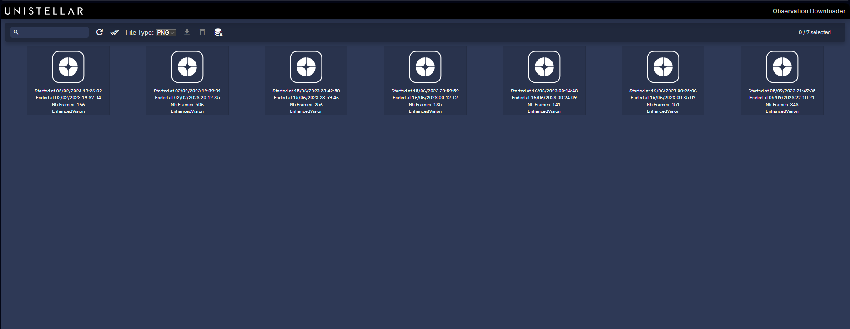The image size is (850, 329).
Task: Click icon of observation started 05/09/2023 21:47:35
Action: coord(782,67)
